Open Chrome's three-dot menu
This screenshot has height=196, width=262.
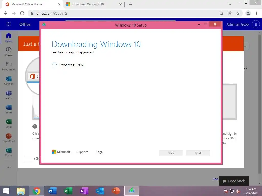(x=256, y=13)
